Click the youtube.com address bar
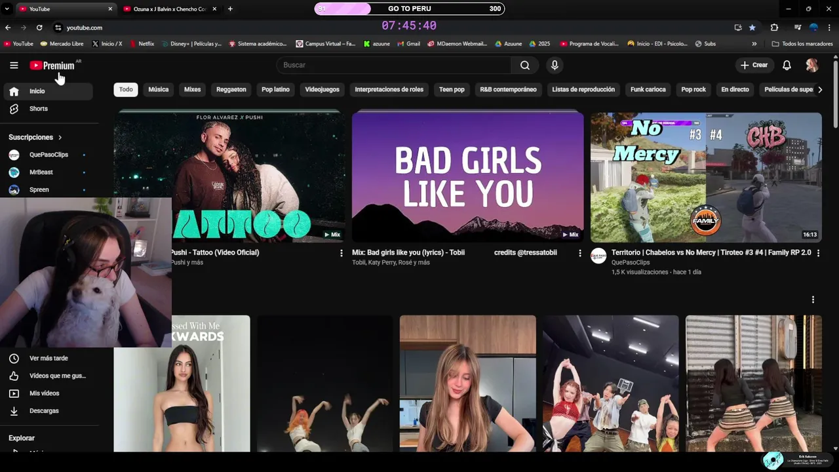This screenshot has width=839, height=472. (393, 28)
